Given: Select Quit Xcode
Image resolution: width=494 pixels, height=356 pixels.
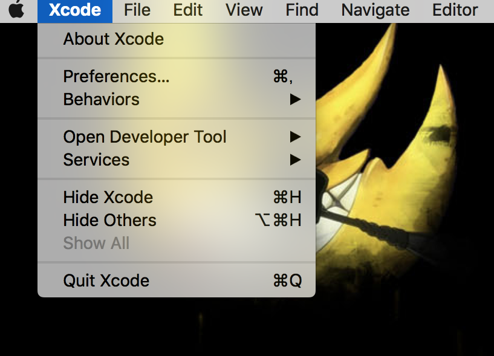Looking at the screenshot, I should point(177,280).
